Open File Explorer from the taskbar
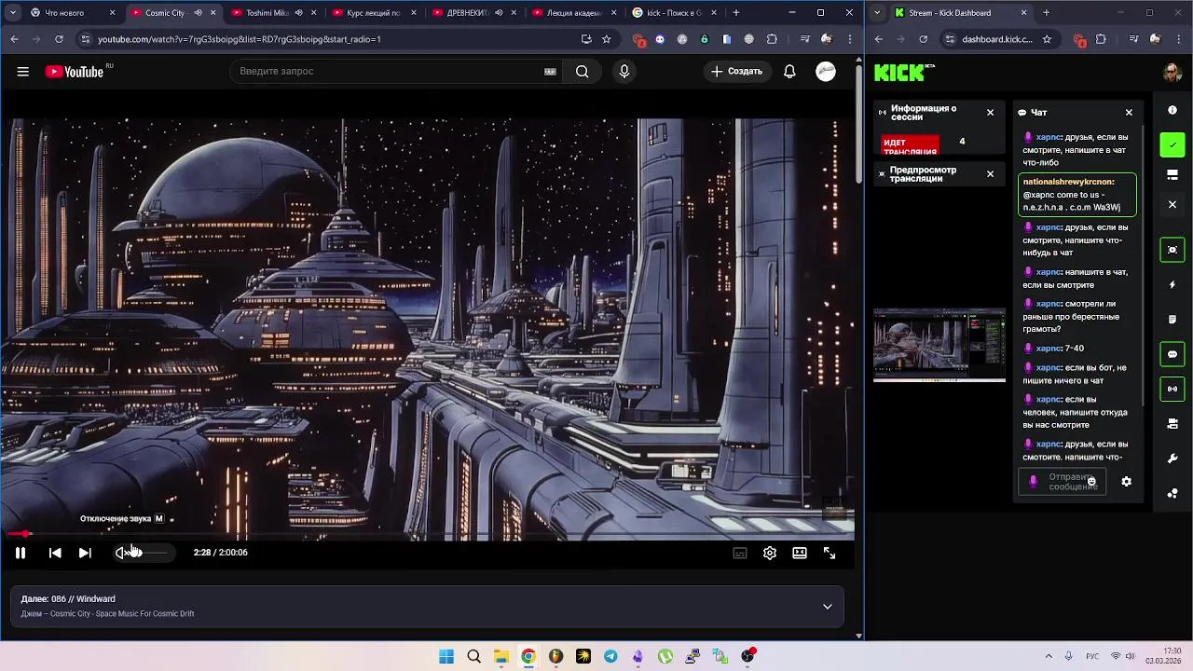This screenshot has width=1193, height=671. coord(501,656)
